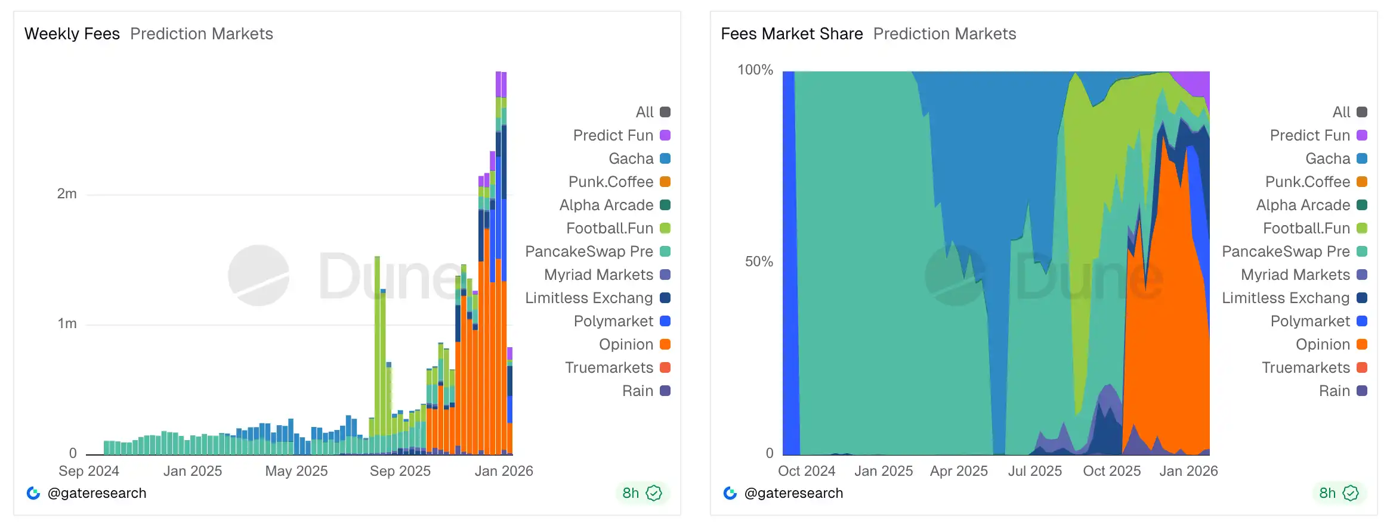Click the Truemarkets red swatch in Market Share legend
Screen dimensions: 1390x530
point(1362,367)
